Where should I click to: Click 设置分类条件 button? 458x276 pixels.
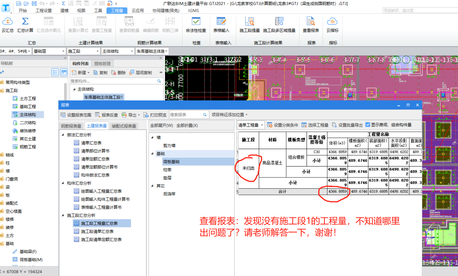coord(282,125)
